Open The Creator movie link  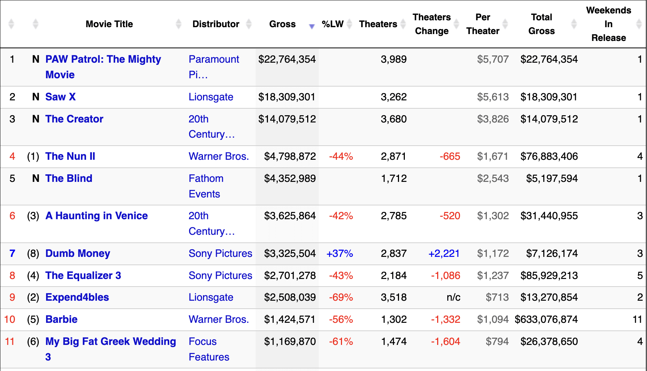74,119
